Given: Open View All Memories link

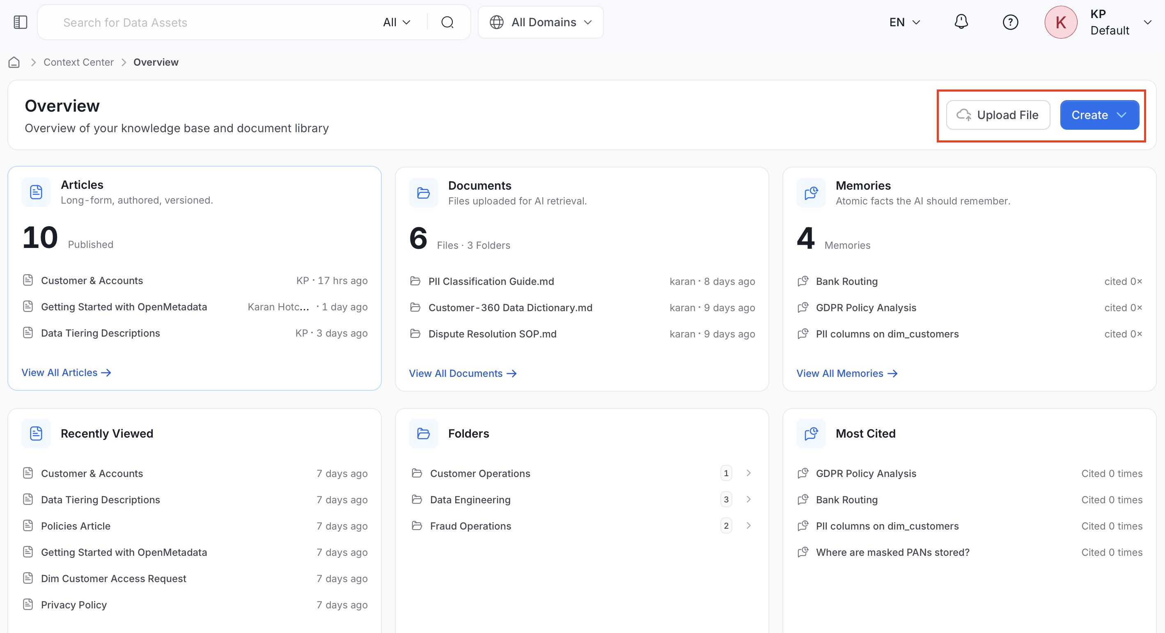Looking at the screenshot, I should [847, 374].
